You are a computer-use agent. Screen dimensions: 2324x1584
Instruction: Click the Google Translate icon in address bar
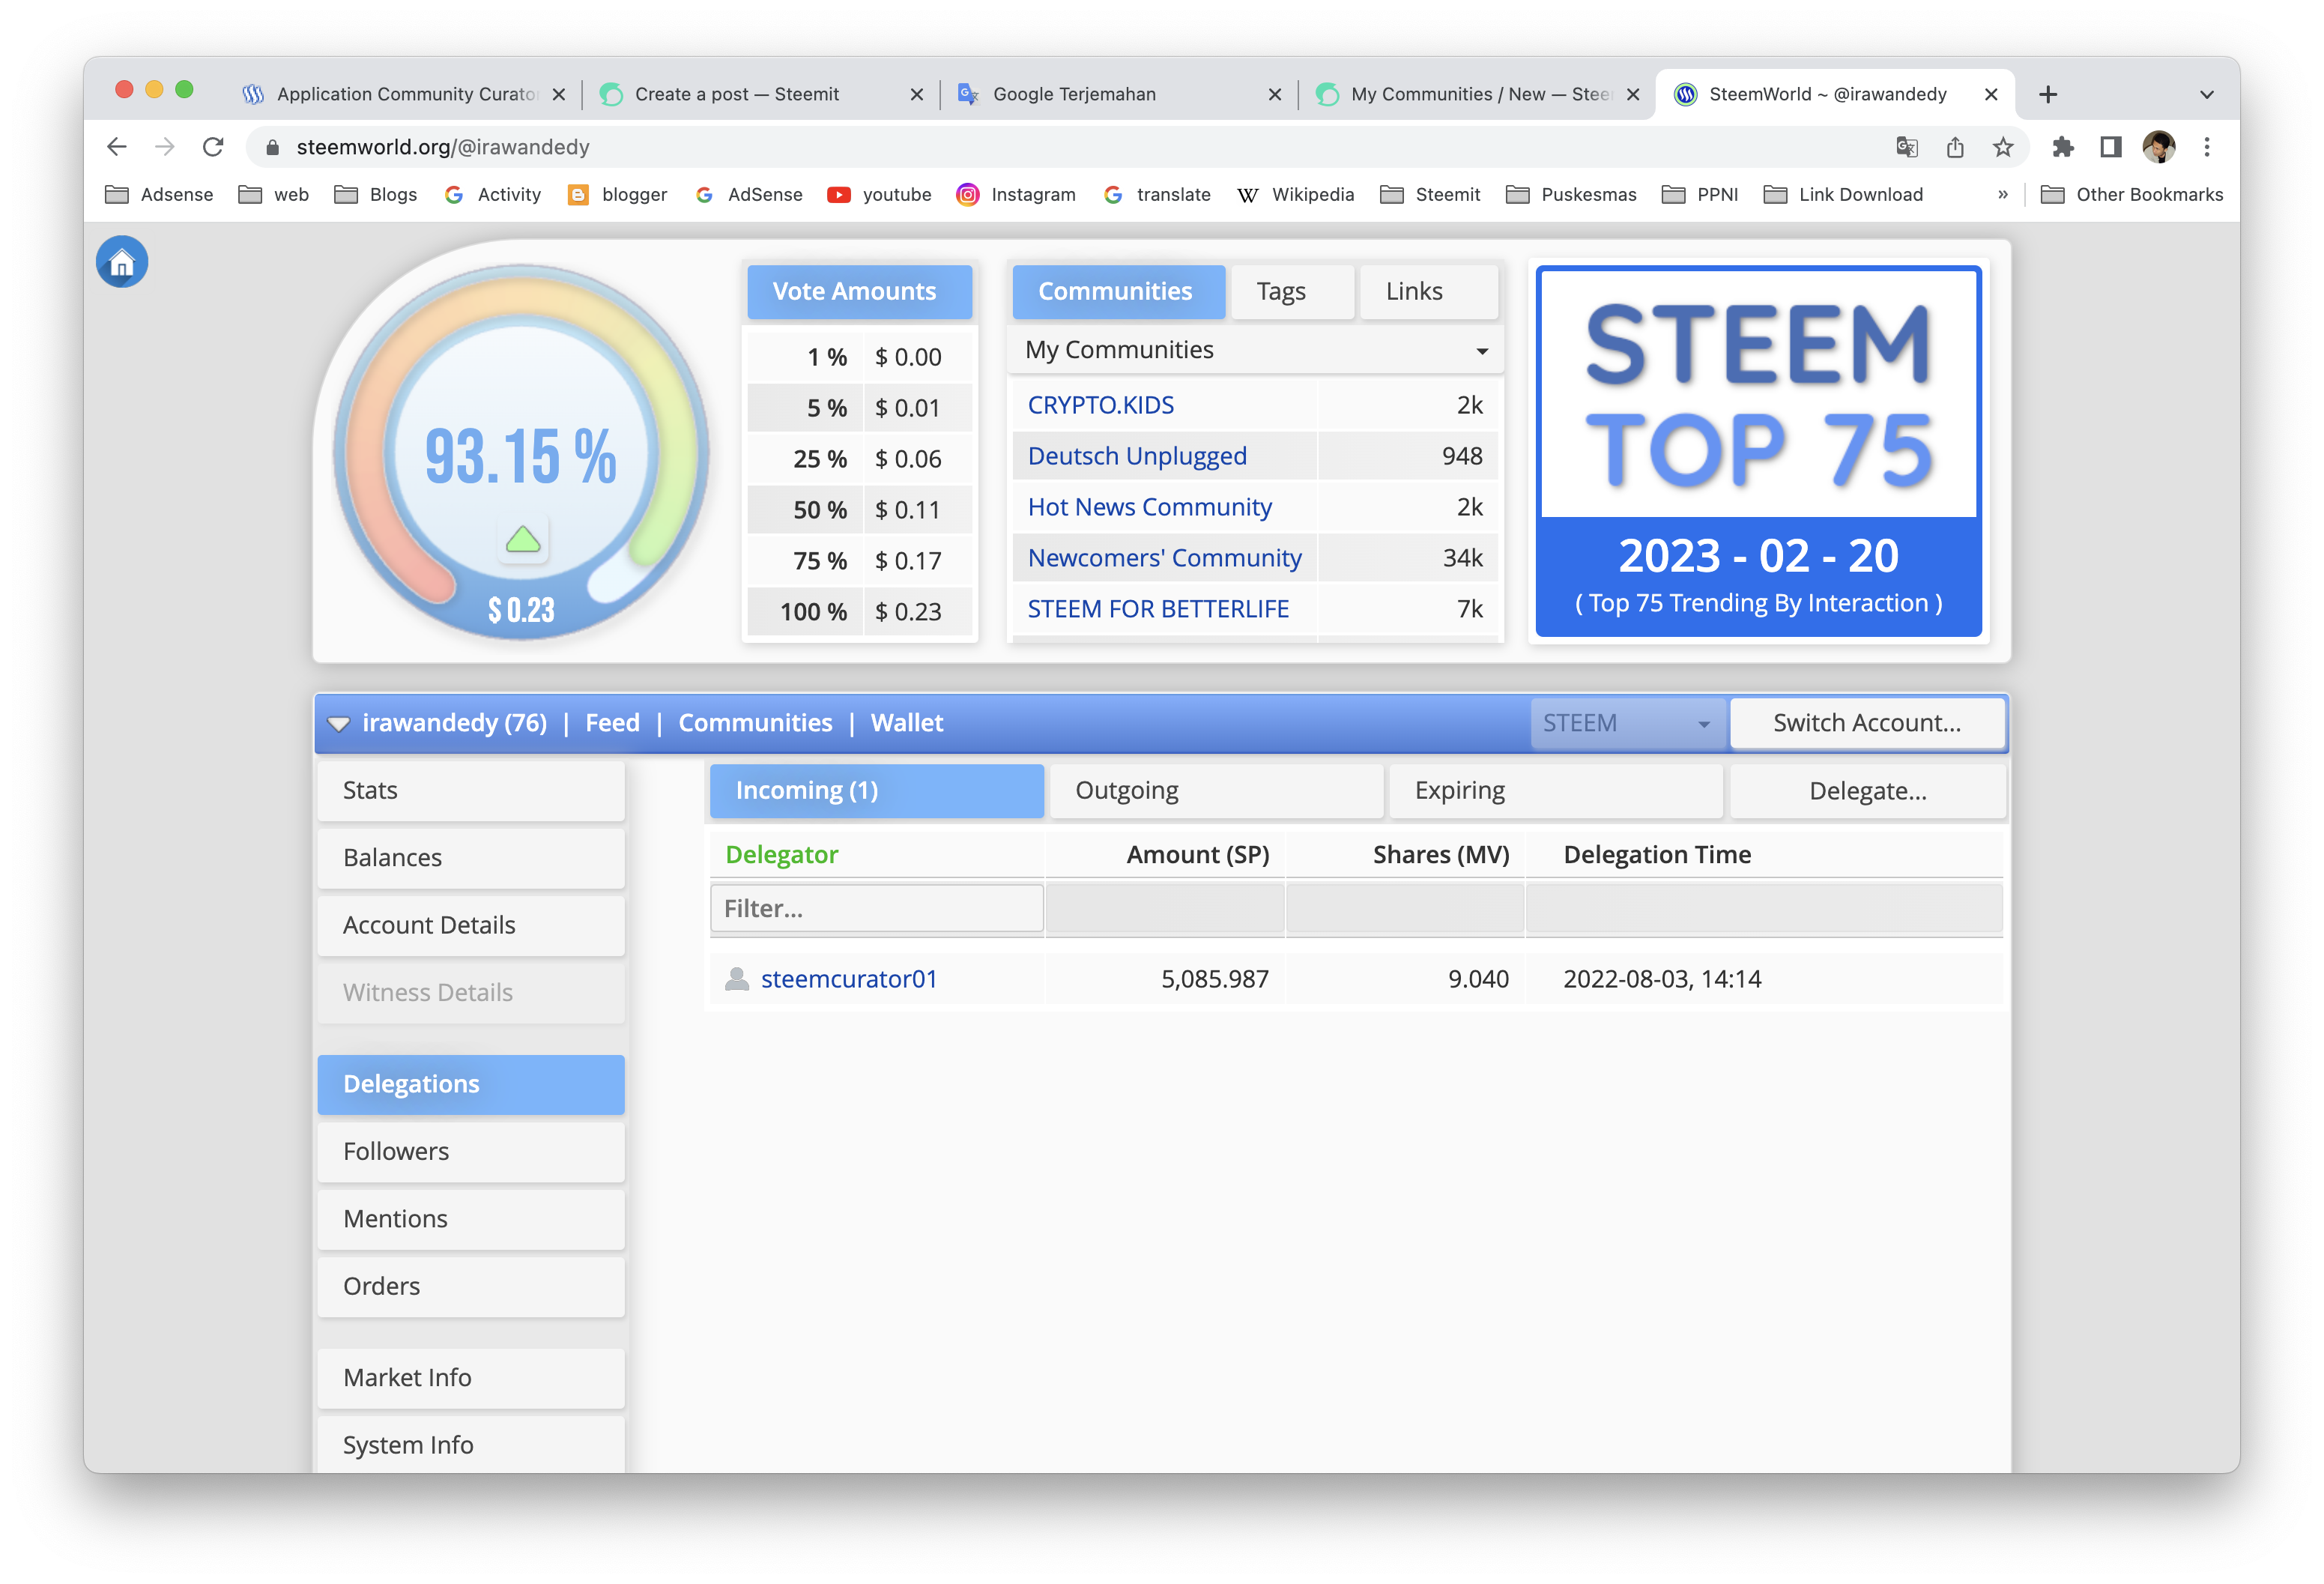1906,147
